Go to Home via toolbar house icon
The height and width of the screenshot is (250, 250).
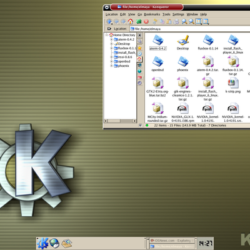(131, 21)
